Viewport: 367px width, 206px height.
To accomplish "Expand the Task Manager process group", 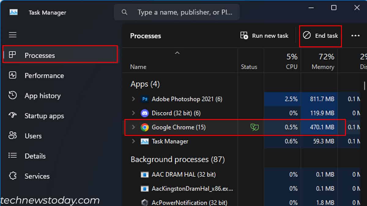I will click(x=133, y=141).
